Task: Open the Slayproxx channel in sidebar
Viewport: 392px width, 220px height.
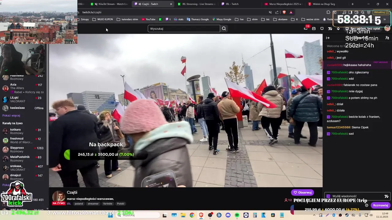Action: tap(24, 150)
